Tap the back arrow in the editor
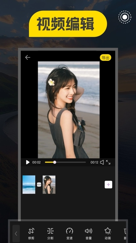The image size is (136, 243). tap(28, 58)
